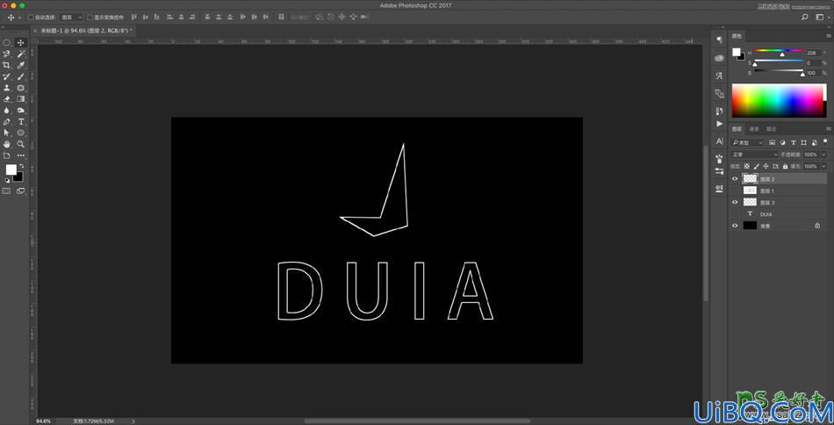This screenshot has width=834, height=425.
Task: Open the Actions panel play icon
Action: [x=719, y=124]
